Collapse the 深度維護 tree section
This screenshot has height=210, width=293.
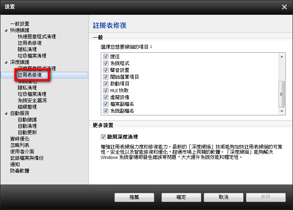pos(6,62)
